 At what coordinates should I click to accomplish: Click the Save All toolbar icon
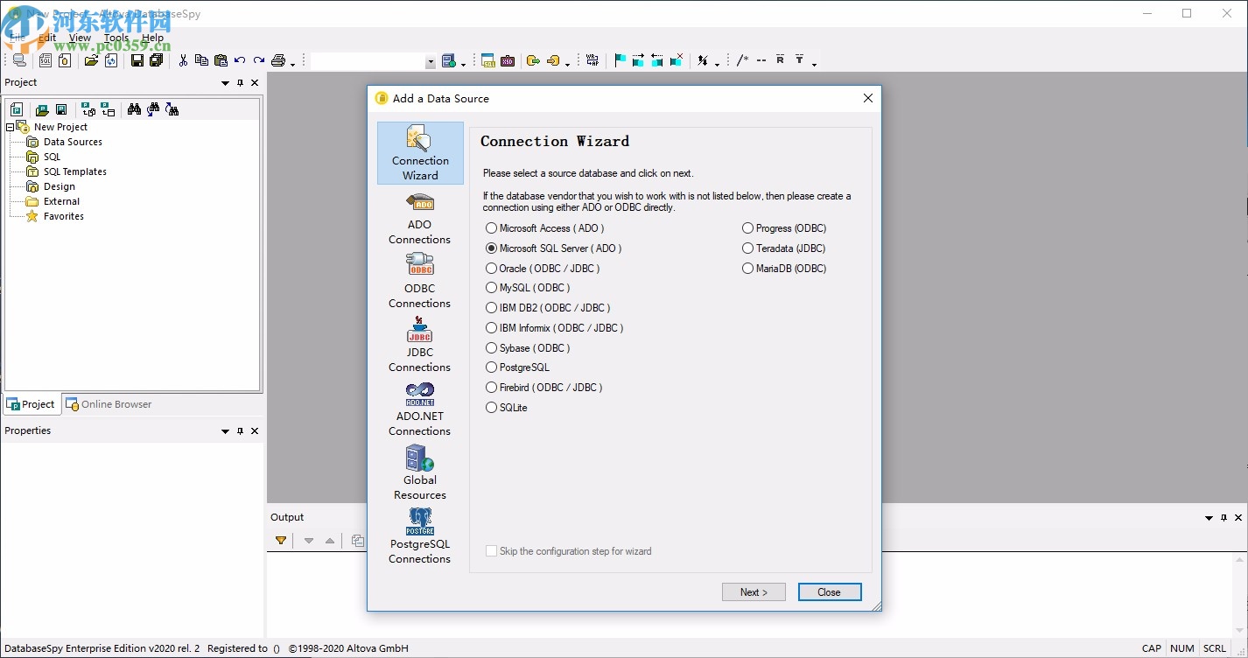tap(157, 60)
